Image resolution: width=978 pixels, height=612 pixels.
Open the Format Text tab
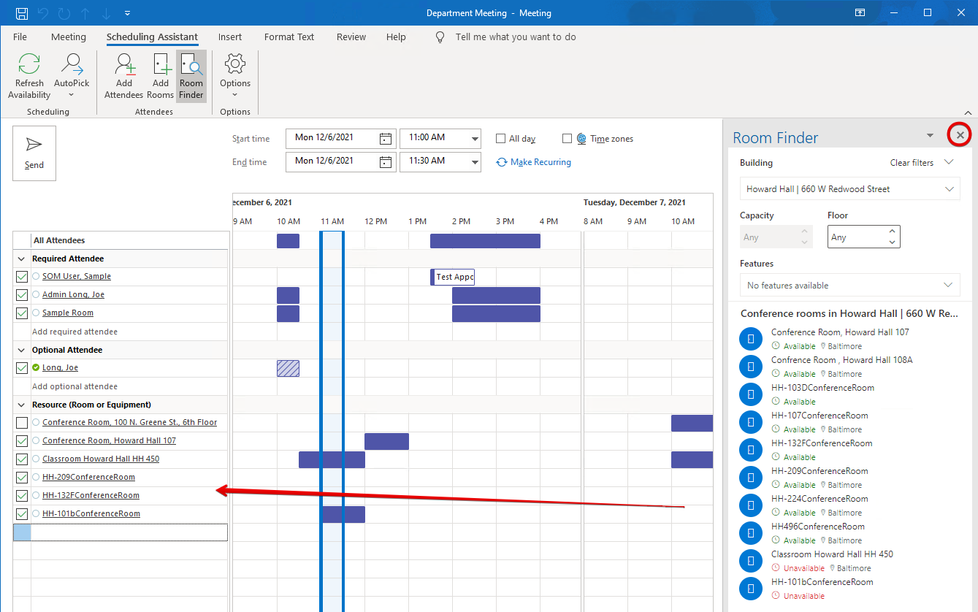(x=289, y=37)
